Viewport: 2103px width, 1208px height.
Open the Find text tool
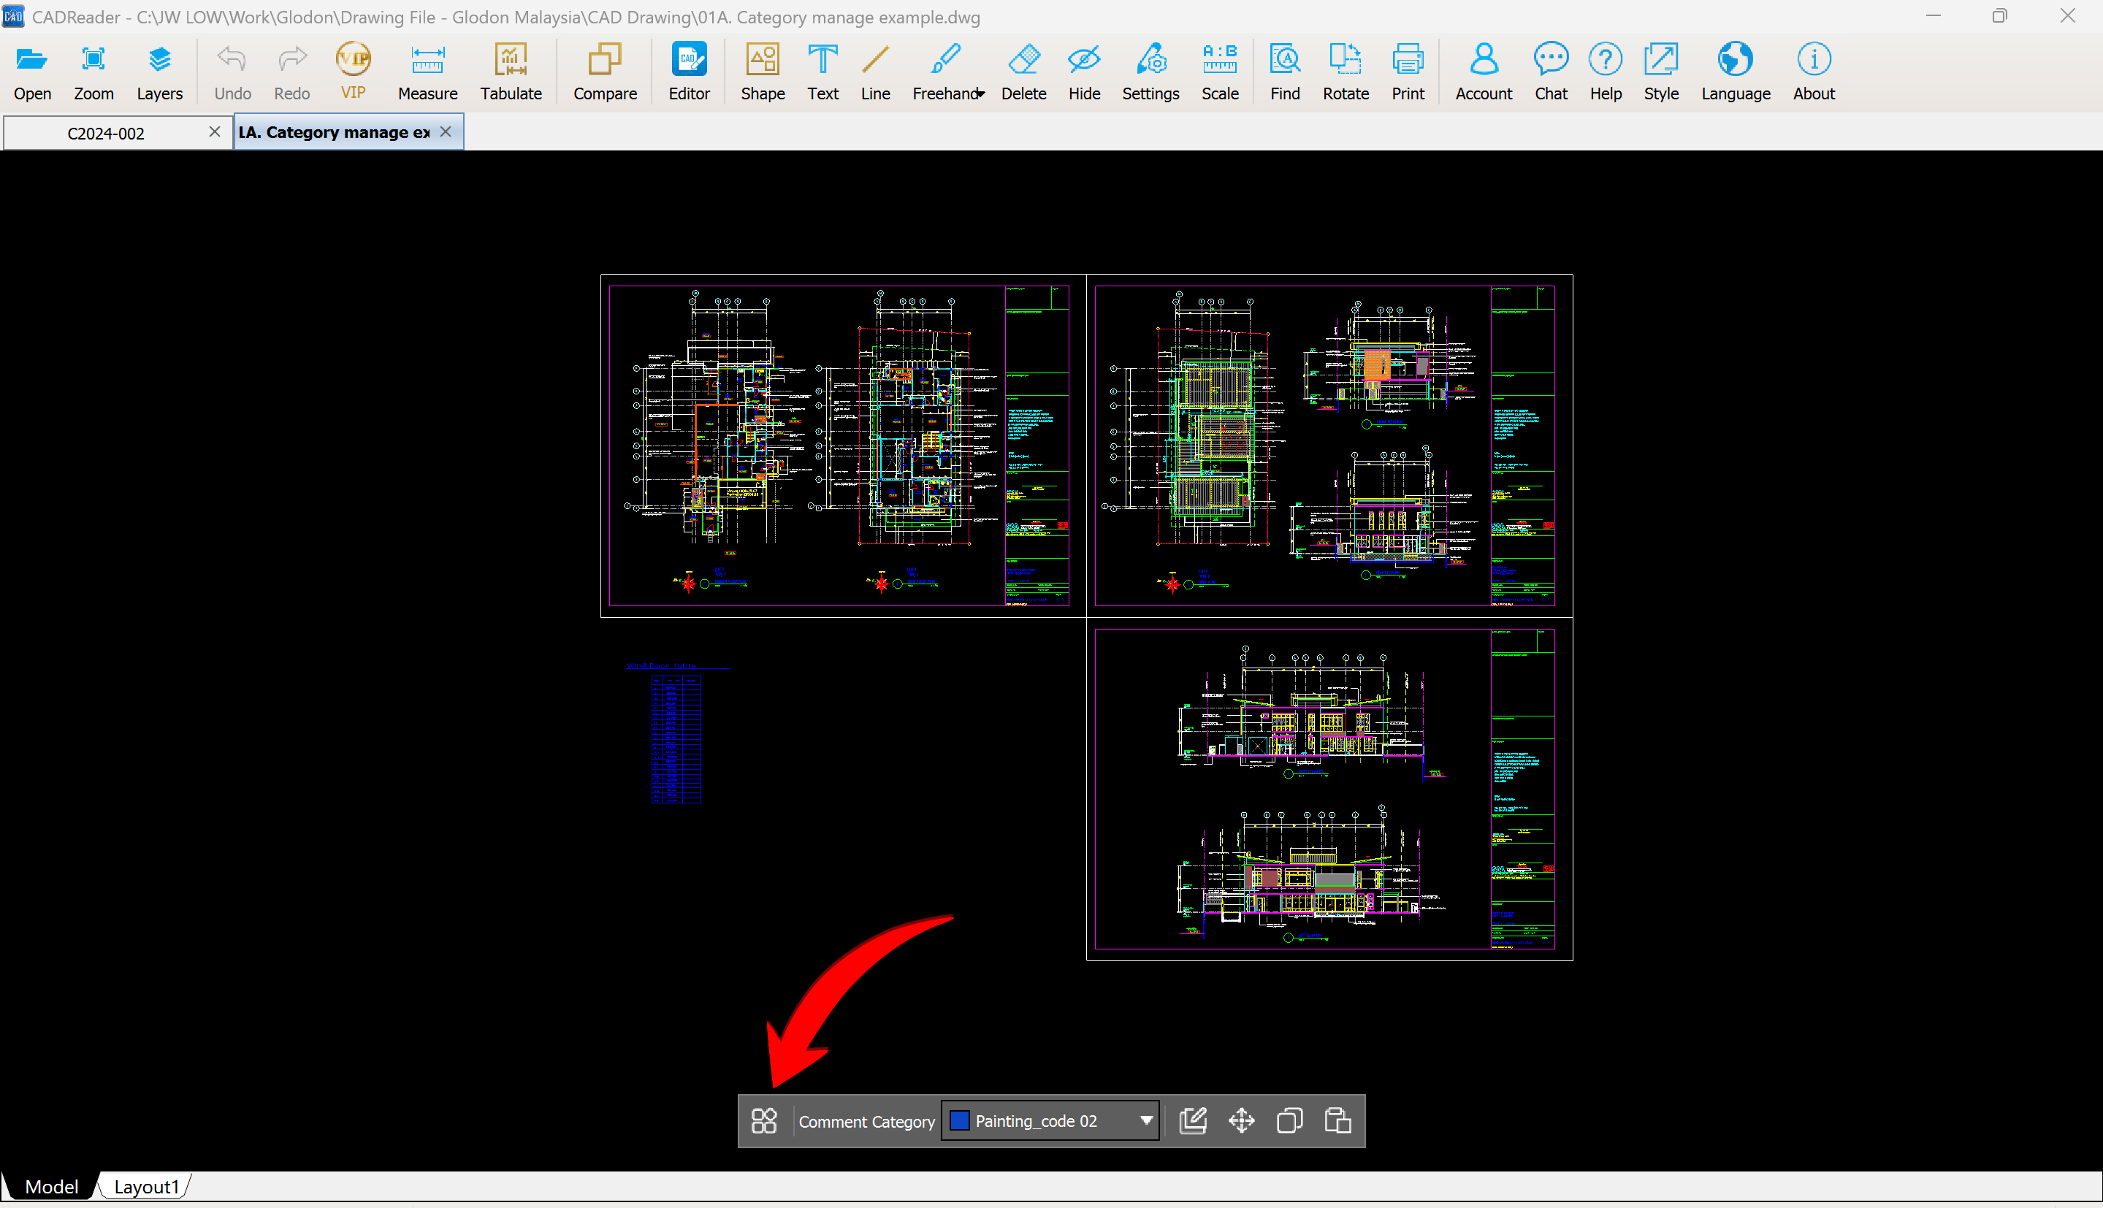click(1285, 72)
